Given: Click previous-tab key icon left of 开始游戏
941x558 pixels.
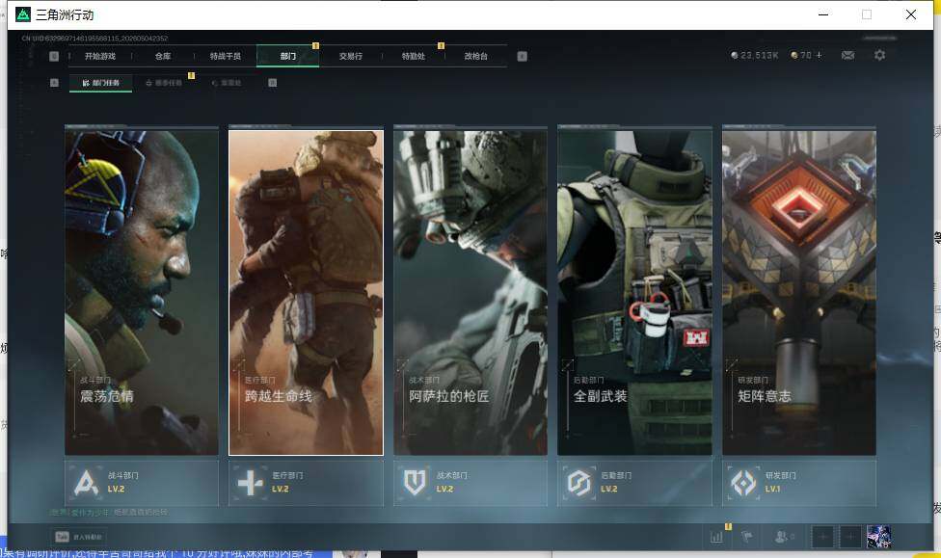Looking at the screenshot, I should [54, 57].
